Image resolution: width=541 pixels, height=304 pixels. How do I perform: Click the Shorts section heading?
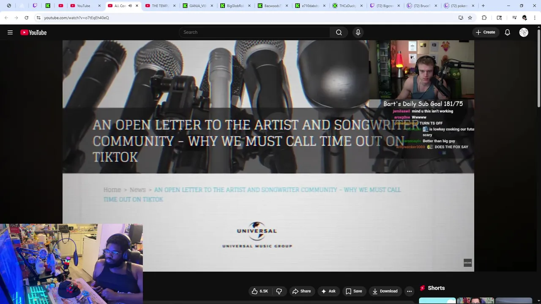click(436, 288)
